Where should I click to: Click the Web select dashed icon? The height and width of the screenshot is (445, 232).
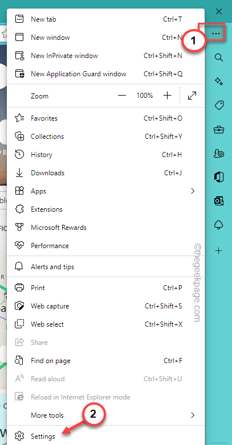[x=19, y=324]
